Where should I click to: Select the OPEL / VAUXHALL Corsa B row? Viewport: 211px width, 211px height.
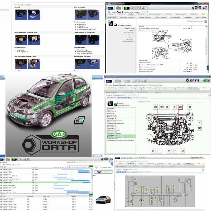45,189
